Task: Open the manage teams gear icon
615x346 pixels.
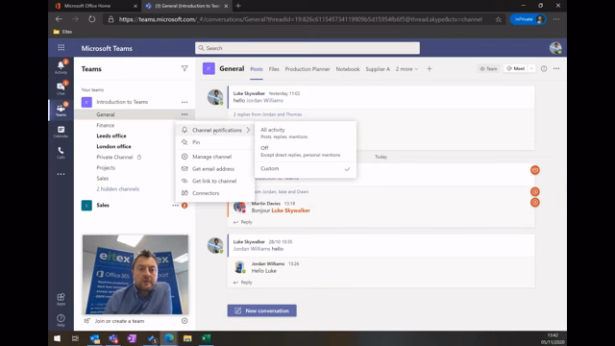Action: point(184,321)
